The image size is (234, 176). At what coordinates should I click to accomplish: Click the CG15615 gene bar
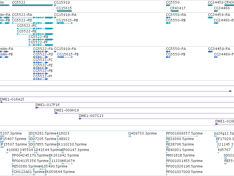(x=64, y=11)
